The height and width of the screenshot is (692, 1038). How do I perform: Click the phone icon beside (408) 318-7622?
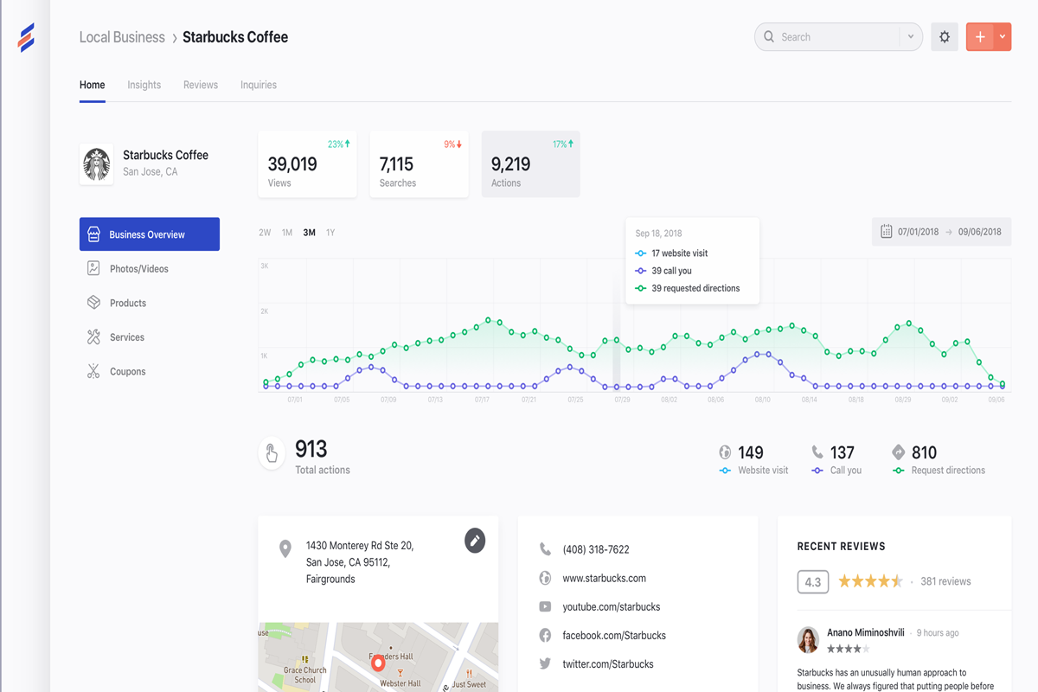545,549
